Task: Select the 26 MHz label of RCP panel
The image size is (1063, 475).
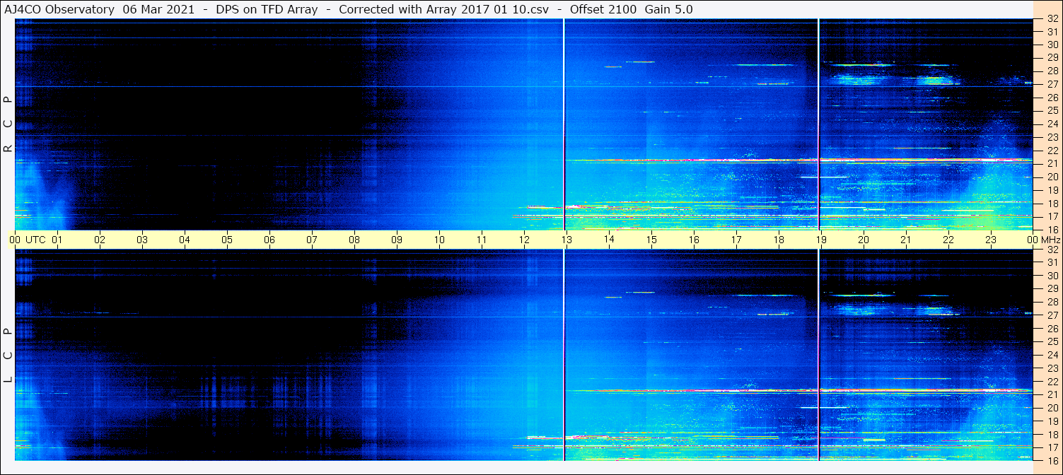Action: click(x=1052, y=98)
